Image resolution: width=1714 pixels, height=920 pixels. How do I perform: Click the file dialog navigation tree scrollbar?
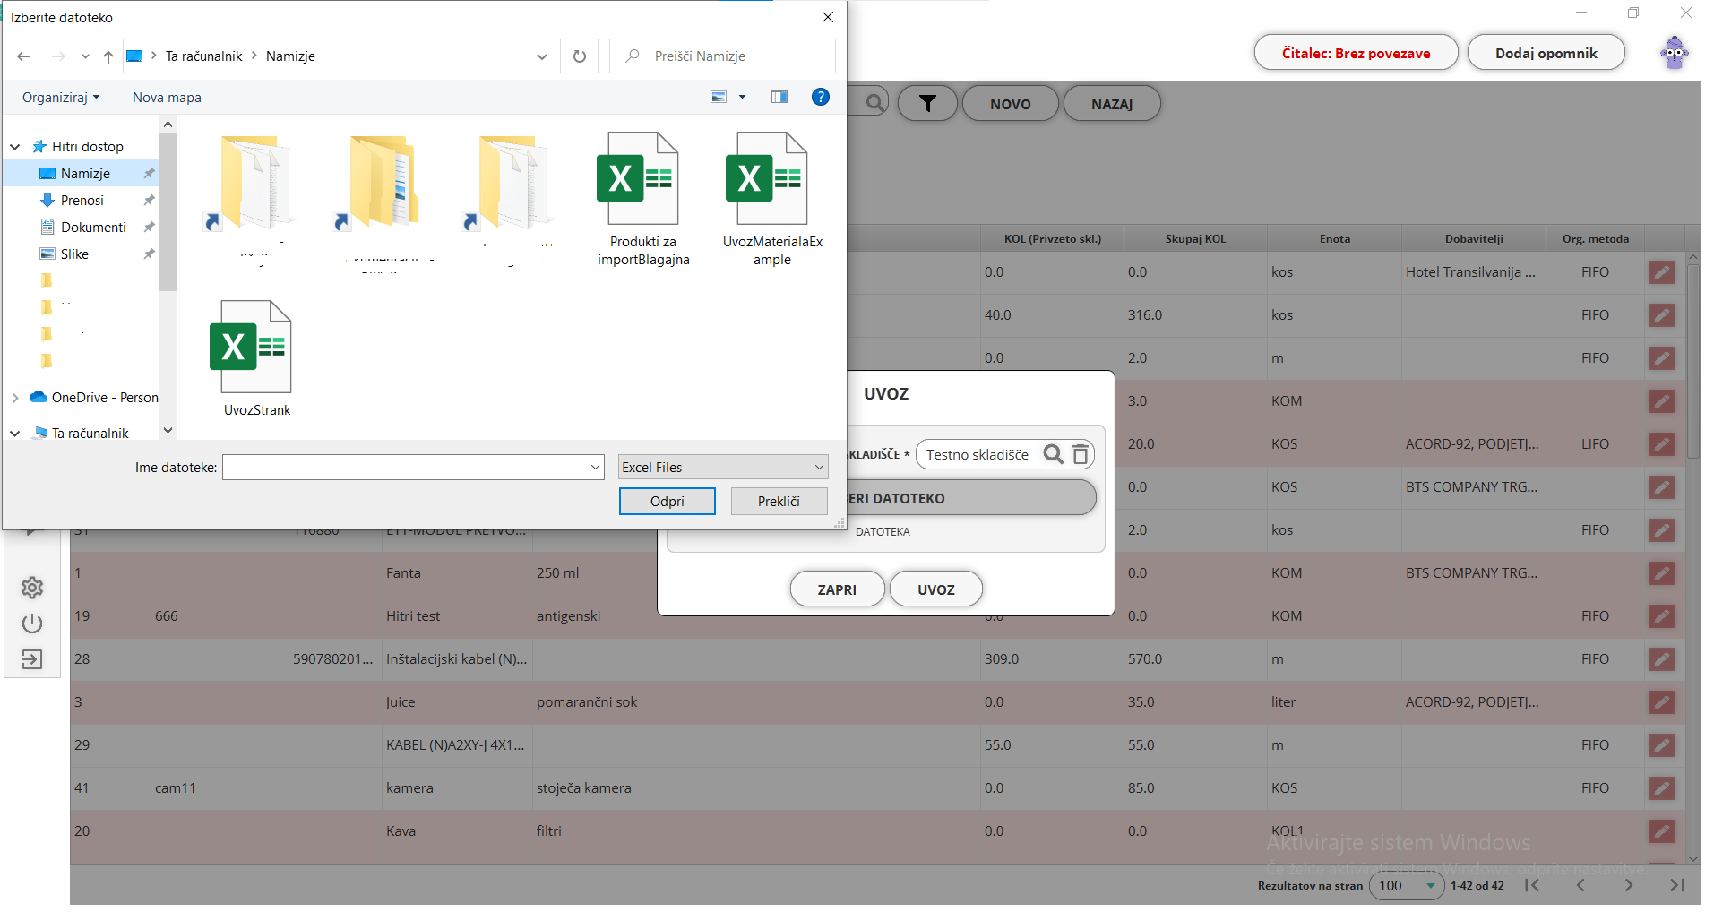coord(168,213)
